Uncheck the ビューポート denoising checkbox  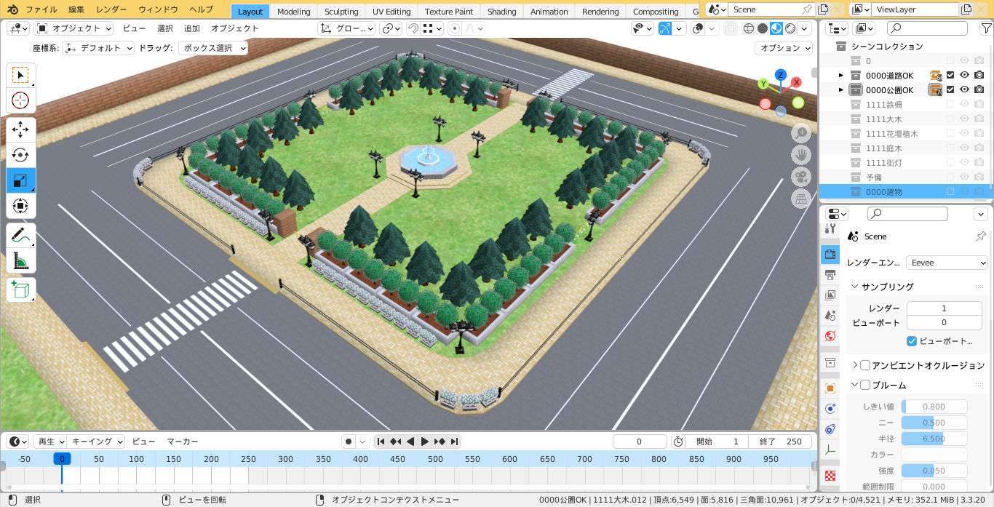(x=912, y=340)
